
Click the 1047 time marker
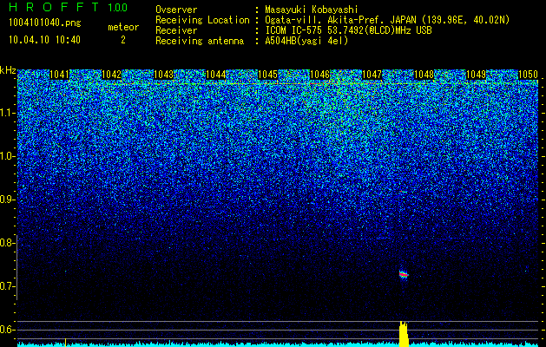click(372, 75)
